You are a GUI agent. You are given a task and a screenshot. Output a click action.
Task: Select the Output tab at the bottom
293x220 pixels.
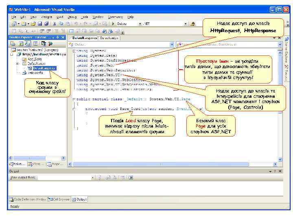(x=80, y=199)
